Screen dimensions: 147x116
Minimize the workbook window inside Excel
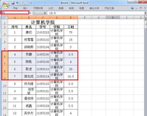(137, 8)
